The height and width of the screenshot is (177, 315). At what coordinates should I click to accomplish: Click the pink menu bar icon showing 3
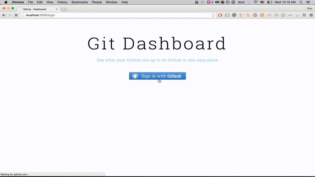point(210,2)
